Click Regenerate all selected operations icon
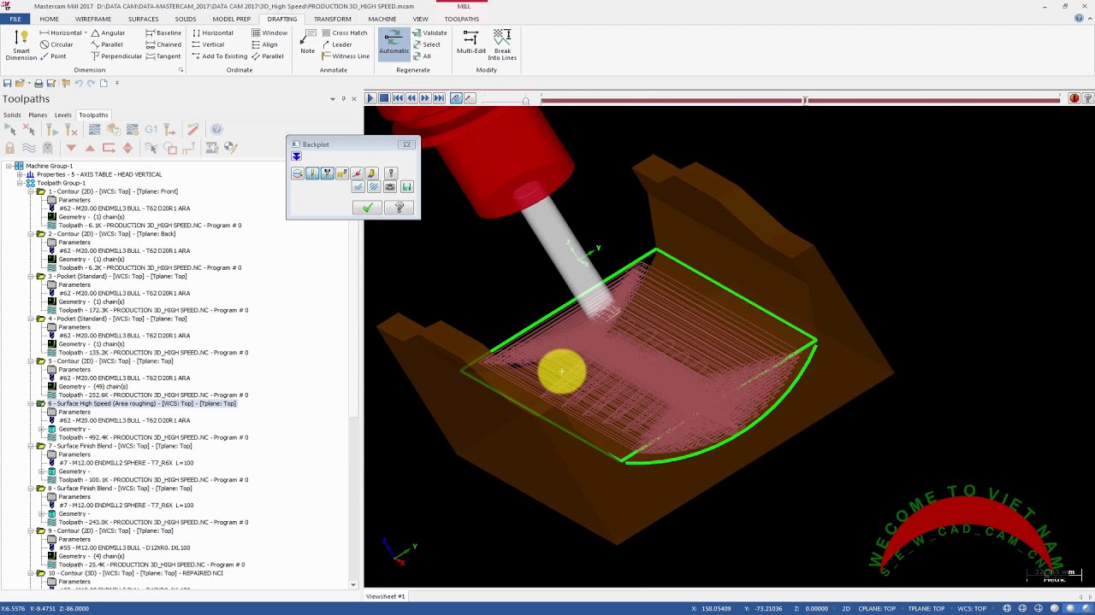The height and width of the screenshot is (615, 1095). pos(51,130)
